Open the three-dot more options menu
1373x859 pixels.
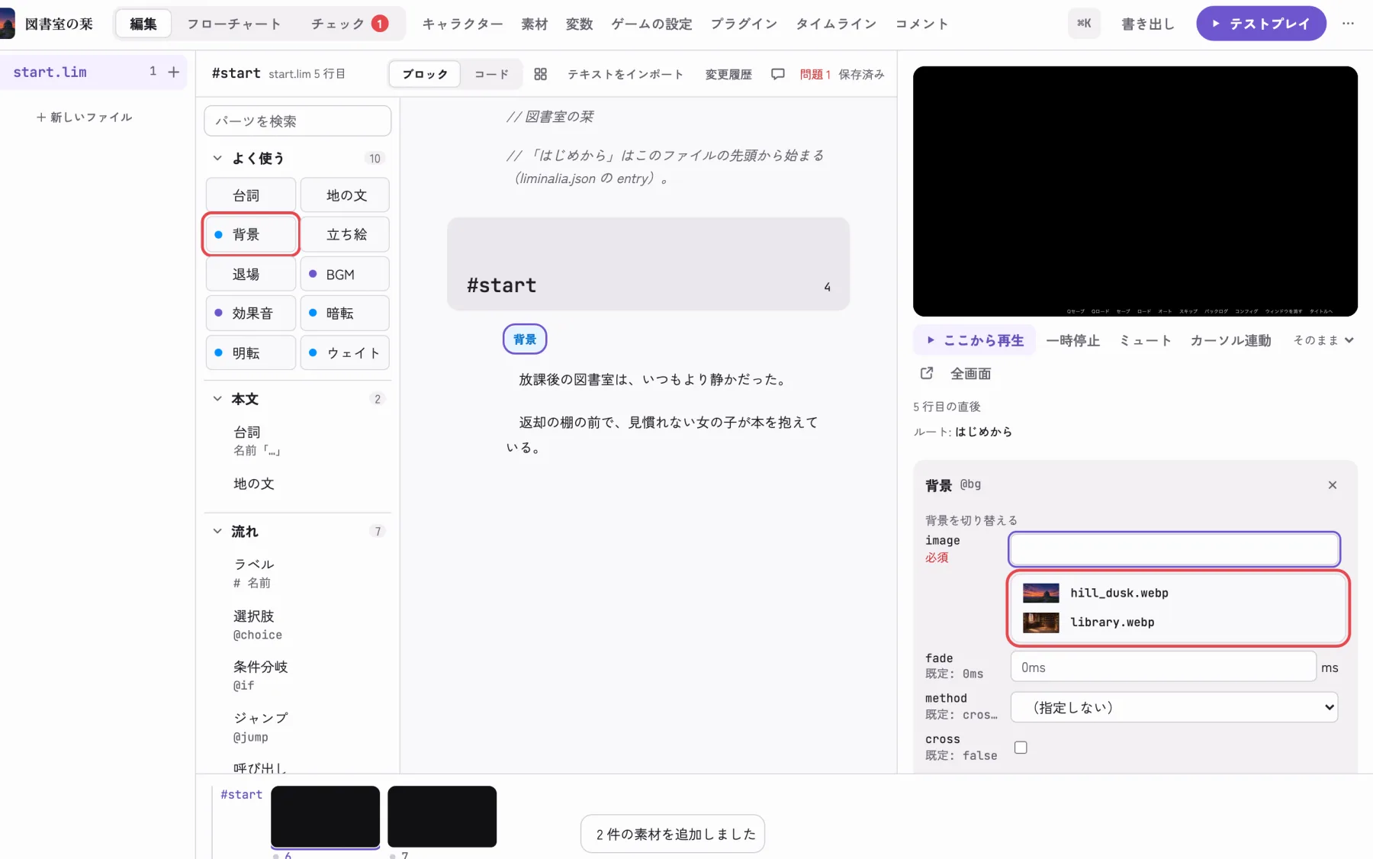coord(1348,24)
